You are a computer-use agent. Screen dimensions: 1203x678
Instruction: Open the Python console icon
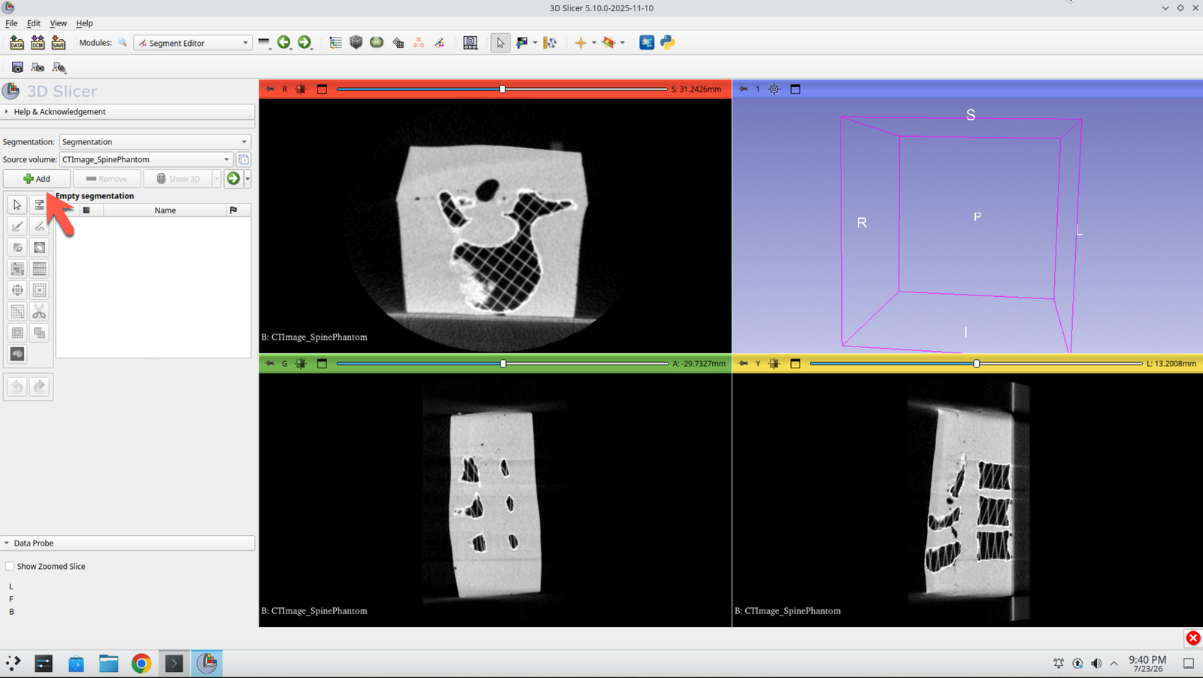point(668,43)
